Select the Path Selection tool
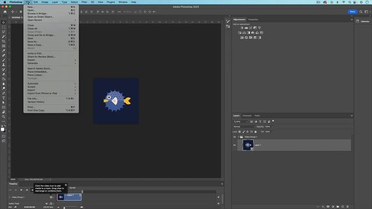 tap(3, 103)
